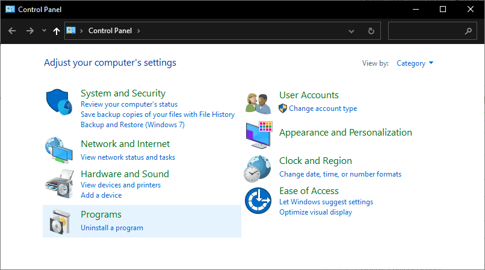Expand address bar history dropdown
This screenshot has width=485, height=270.
click(351, 31)
